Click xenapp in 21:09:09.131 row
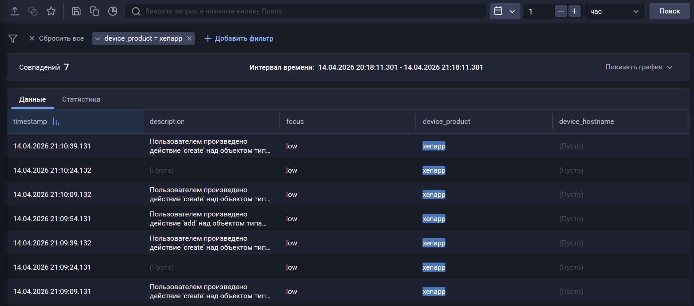694x306 pixels. click(434, 292)
